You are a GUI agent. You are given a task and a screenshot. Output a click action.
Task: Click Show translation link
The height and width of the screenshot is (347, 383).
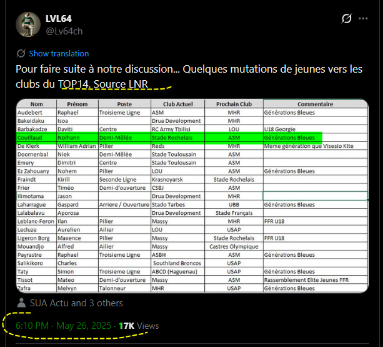59,54
